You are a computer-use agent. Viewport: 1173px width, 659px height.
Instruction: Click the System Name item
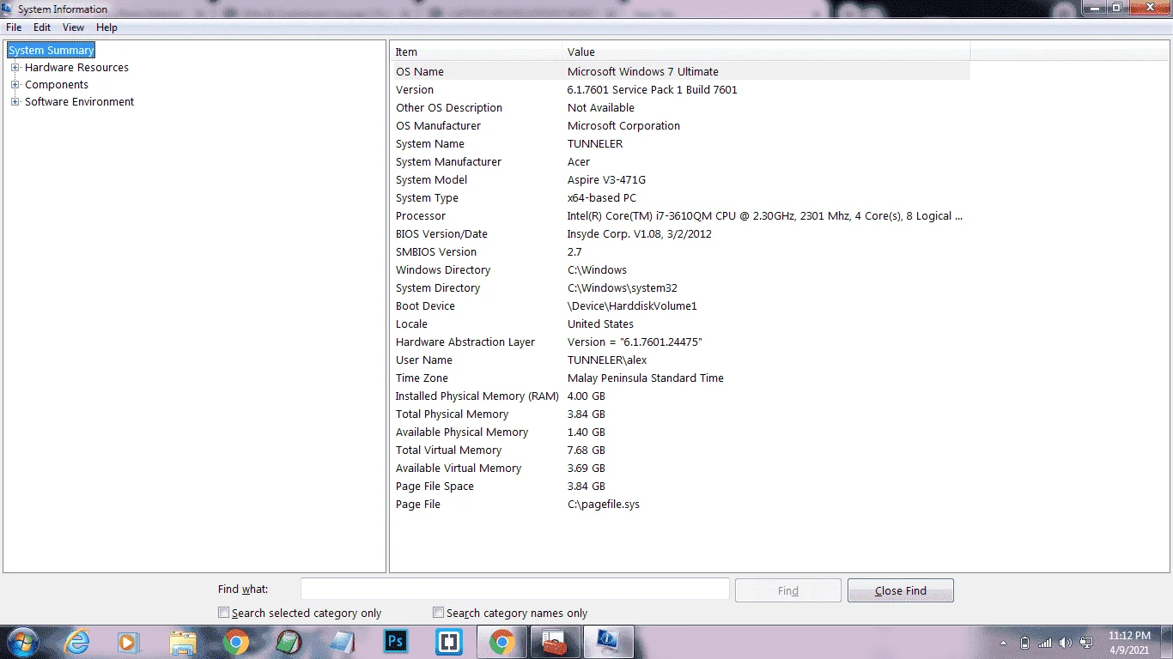click(430, 144)
